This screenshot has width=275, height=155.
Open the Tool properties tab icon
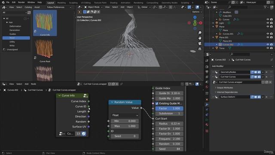click(207, 60)
